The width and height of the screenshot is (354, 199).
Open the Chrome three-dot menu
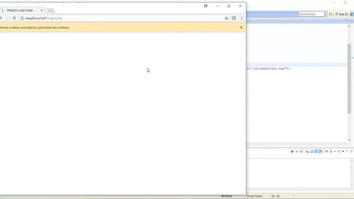pos(242,18)
